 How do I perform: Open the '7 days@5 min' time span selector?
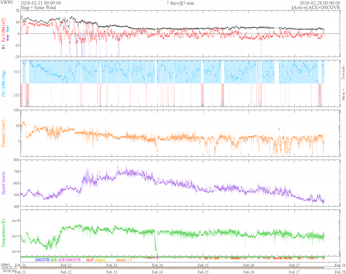[180, 3]
